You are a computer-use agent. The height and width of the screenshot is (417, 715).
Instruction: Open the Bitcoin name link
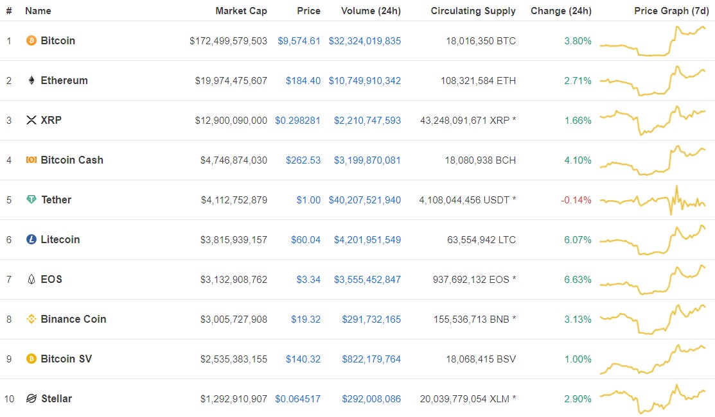tap(58, 40)
